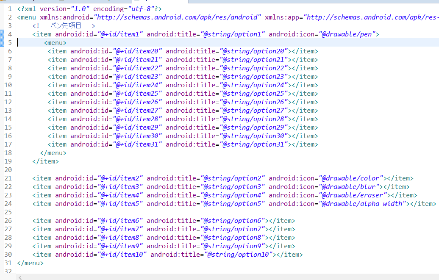Place cursor on the "@drawable/pen" icon value
The height and width of the screenshot is (280, 439).
(x=347, y=34)
